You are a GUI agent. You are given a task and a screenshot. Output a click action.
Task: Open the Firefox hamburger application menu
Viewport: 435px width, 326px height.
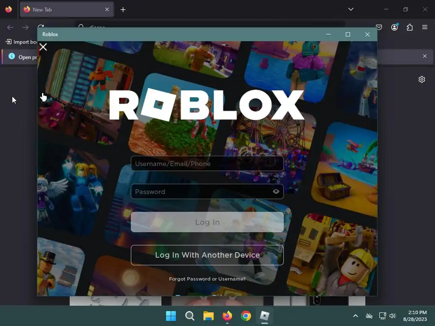click(425, 27)
